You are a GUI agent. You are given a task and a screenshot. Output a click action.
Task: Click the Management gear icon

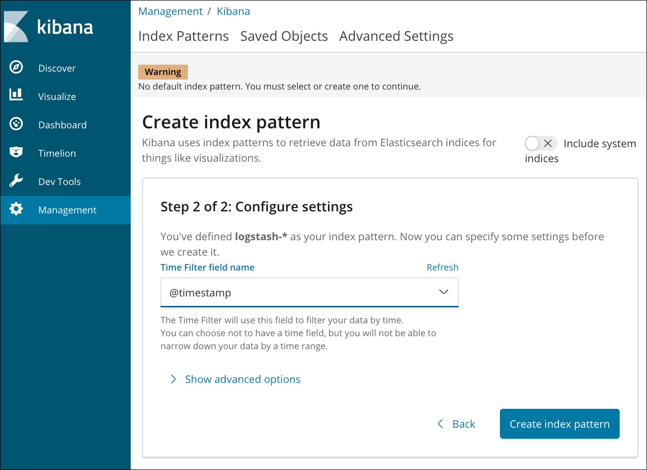tap(16, 209)
